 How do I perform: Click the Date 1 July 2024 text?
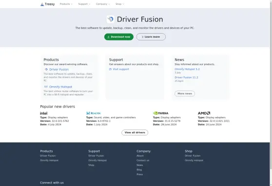coord(97,125)
